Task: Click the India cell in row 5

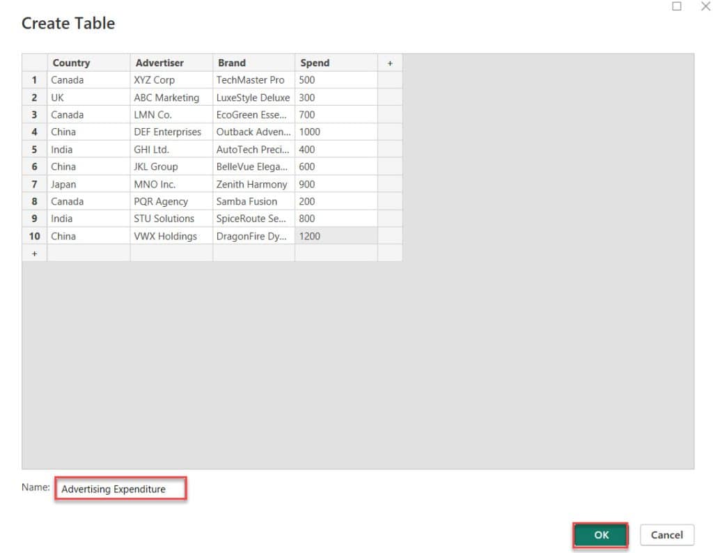Action: [x=88, y=149]
